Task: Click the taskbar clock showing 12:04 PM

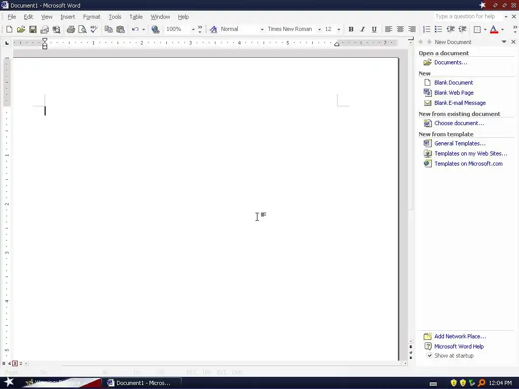Action: pyautogui.click(x=500, y=383)
